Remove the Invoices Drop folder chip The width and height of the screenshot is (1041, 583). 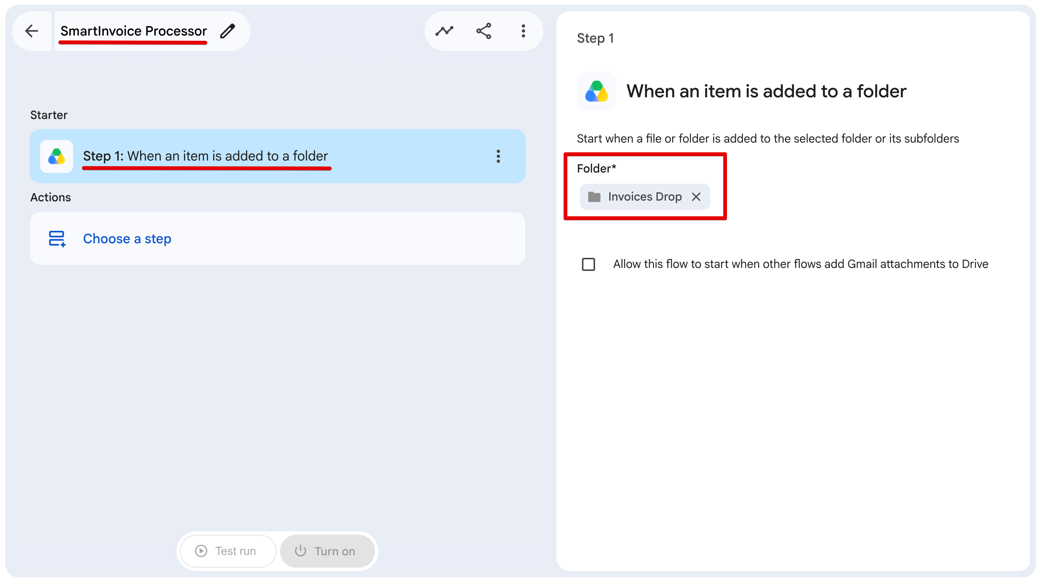click(x=696, y=196)
